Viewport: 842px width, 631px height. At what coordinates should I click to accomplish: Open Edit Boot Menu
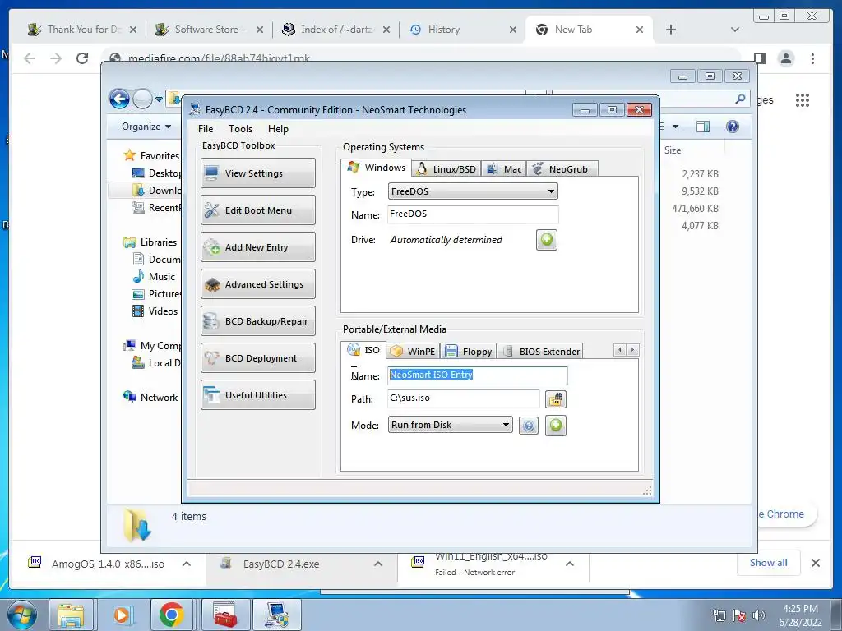click(x=257, y=210)
